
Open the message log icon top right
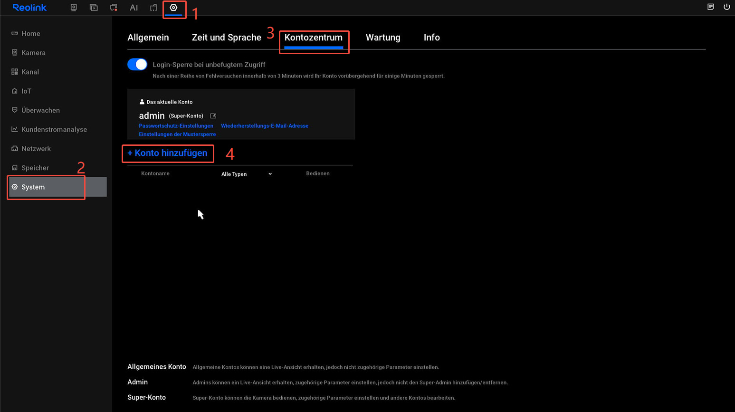tap(711, 7)
